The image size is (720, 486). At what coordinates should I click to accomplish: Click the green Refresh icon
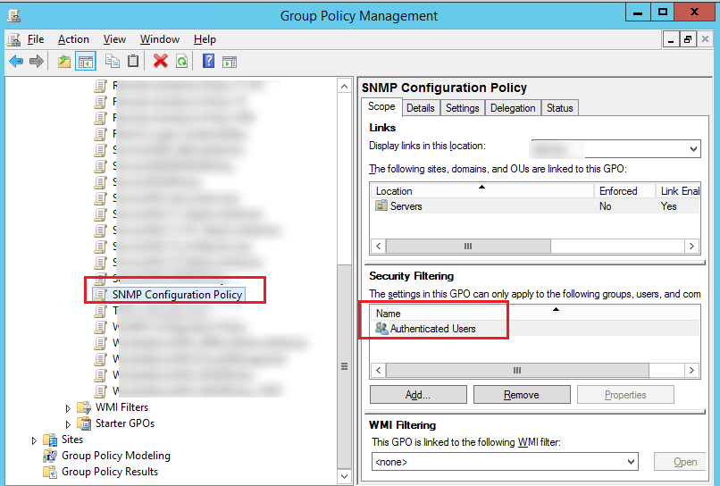pos(181,61)
